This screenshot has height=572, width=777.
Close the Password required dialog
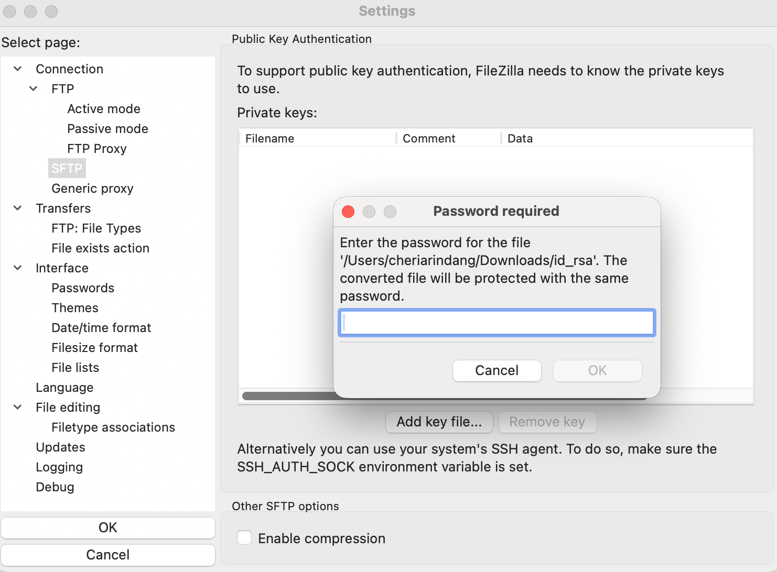tap(348, 212)
